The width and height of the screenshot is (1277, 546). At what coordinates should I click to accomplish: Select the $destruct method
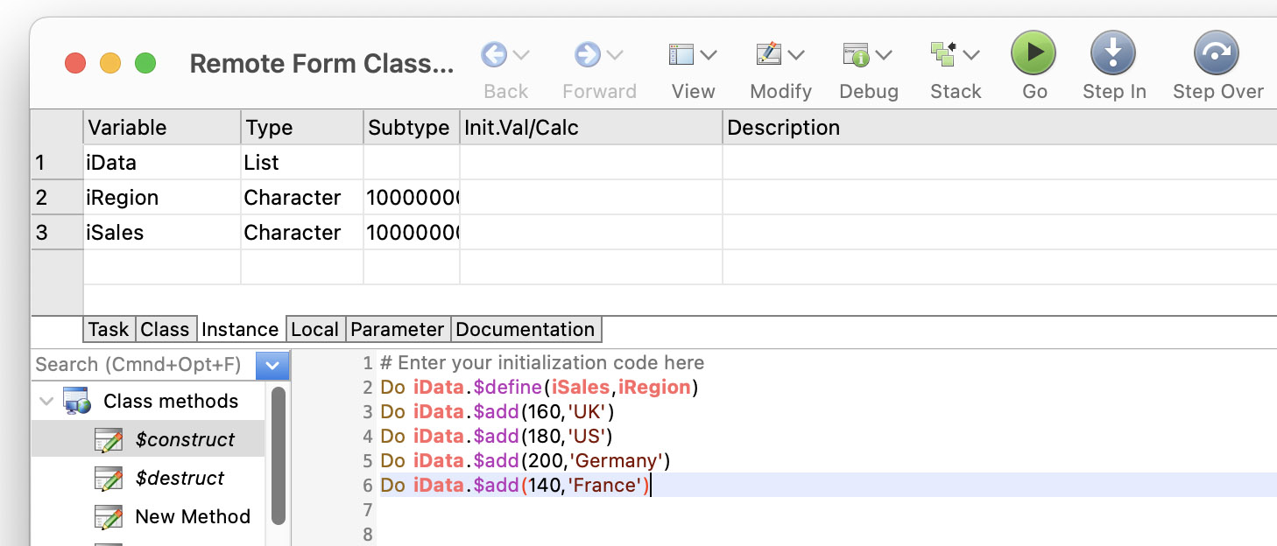pyautogui.click(x=180, y=478)
